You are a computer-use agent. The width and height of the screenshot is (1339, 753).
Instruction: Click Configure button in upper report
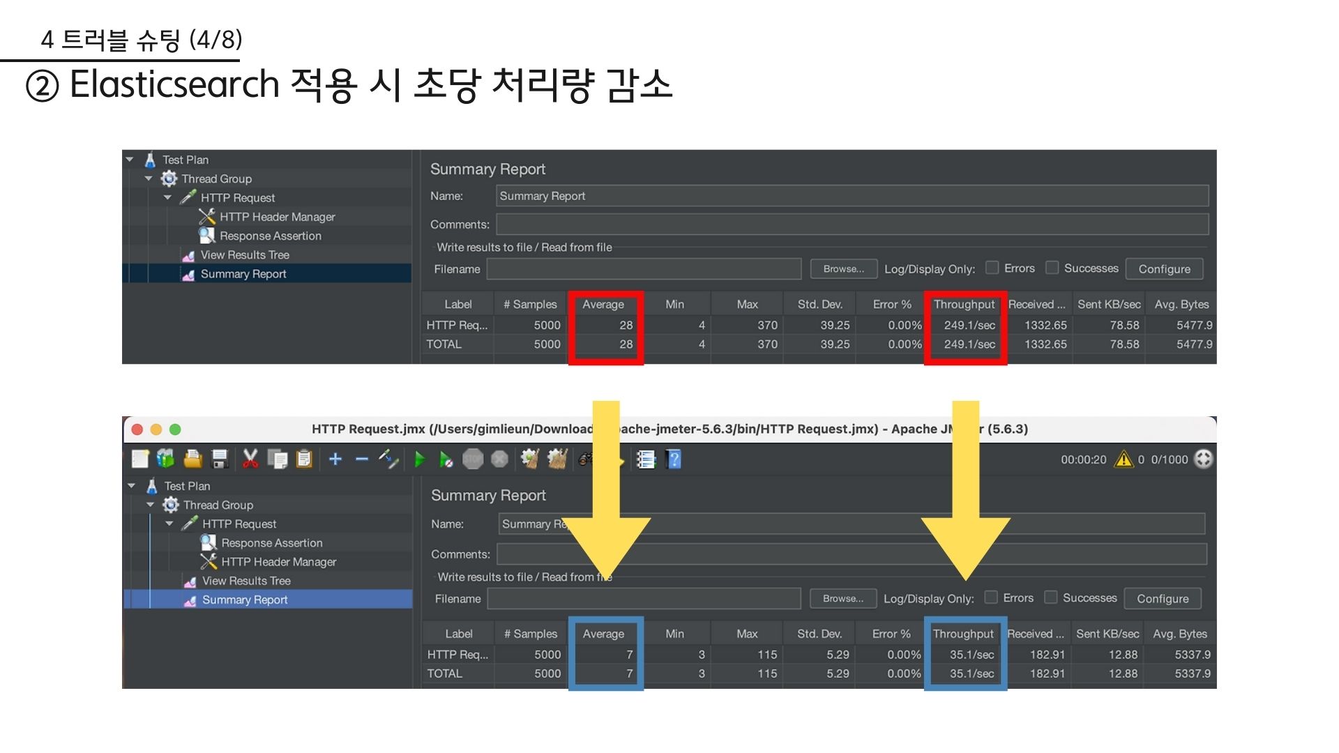tap(1164, 269)
